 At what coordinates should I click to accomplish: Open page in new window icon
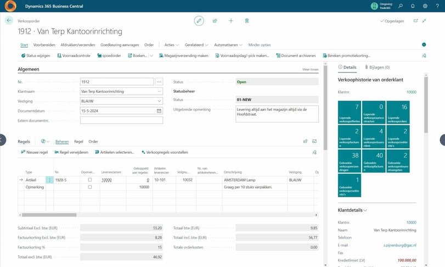pos(415,21)
